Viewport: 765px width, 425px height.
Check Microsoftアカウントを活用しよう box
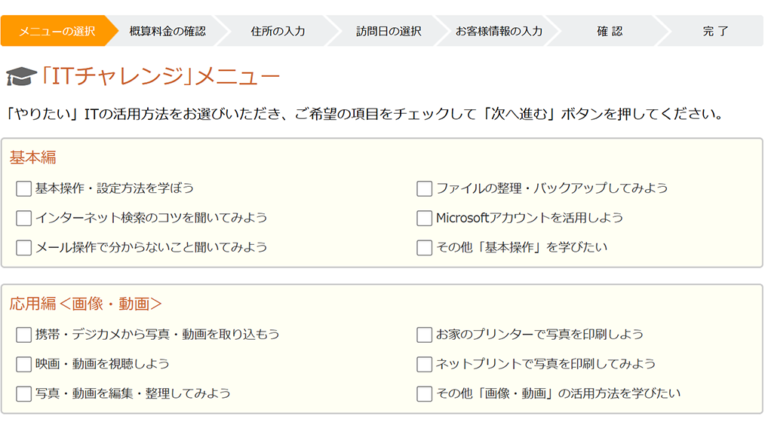click(424, 218)
